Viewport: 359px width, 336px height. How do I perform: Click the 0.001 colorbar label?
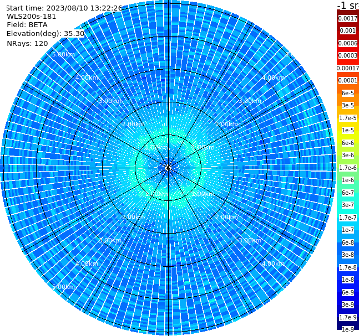[x=348, y=30]
